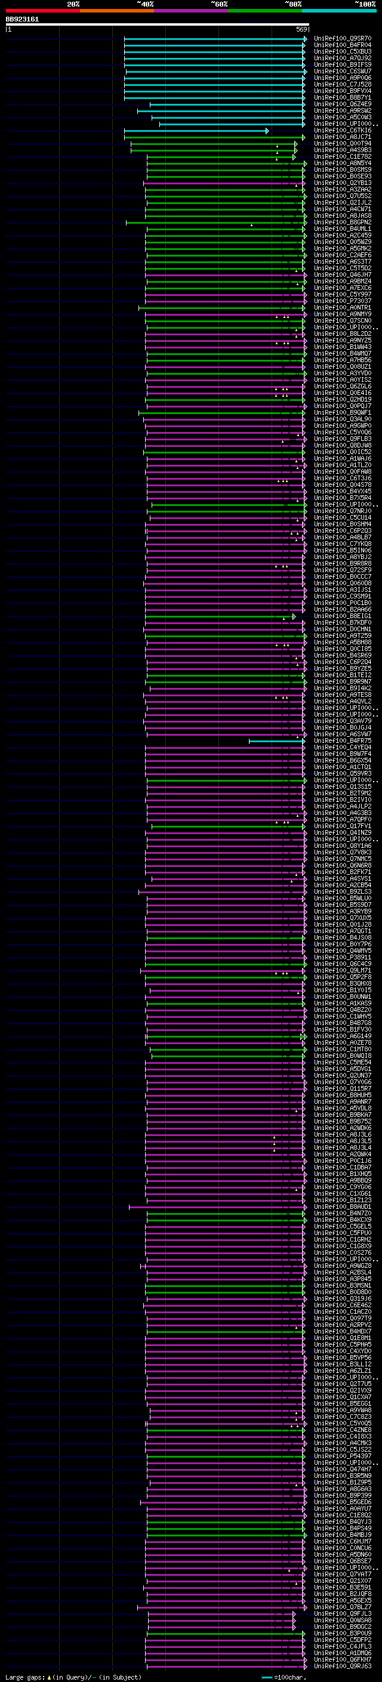Select the UniRef100_Q2IJL2 label

pyautogui.click(x=343, y=202)
